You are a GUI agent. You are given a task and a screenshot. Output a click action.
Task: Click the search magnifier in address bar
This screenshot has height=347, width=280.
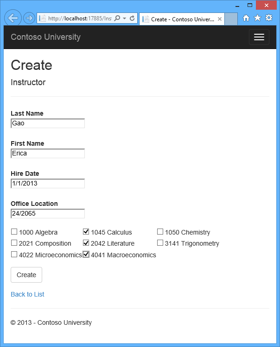(x=117, y=18)
